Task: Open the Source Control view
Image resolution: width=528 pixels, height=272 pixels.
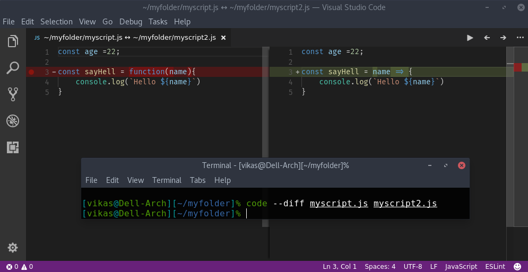Action: 13,94
